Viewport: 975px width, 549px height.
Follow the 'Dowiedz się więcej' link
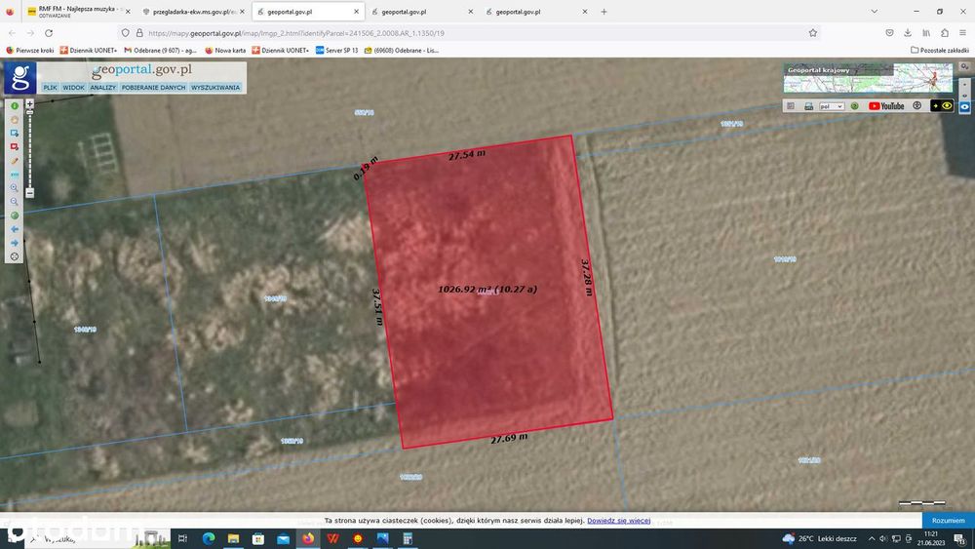[619, 521]
